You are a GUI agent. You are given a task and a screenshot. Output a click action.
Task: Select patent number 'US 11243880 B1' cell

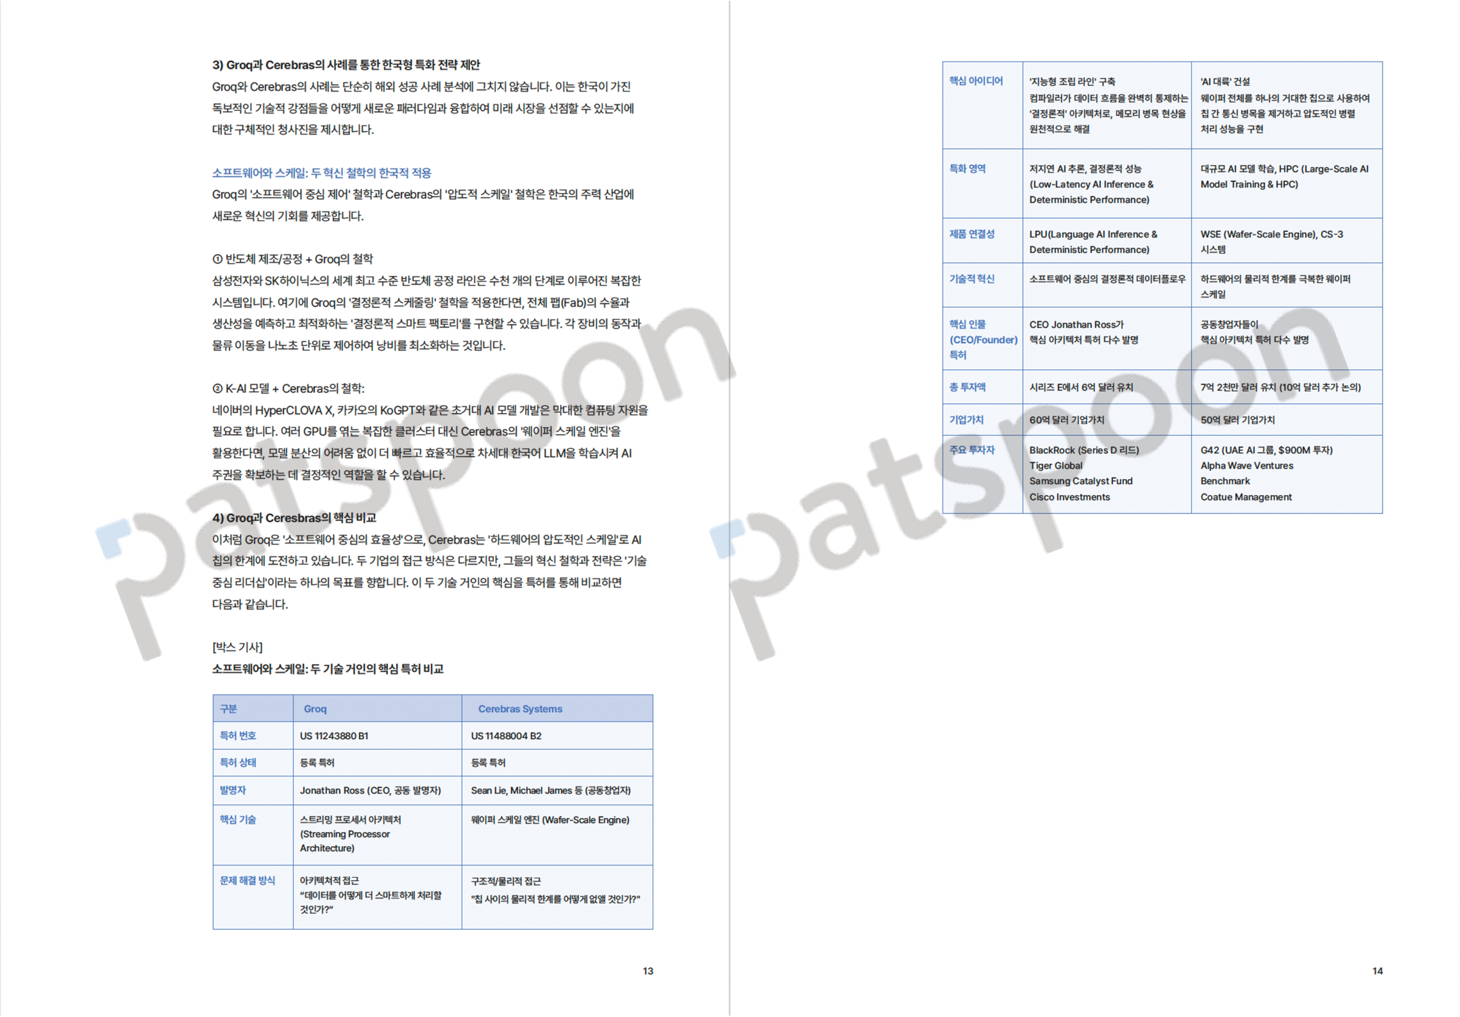(334, 735)
